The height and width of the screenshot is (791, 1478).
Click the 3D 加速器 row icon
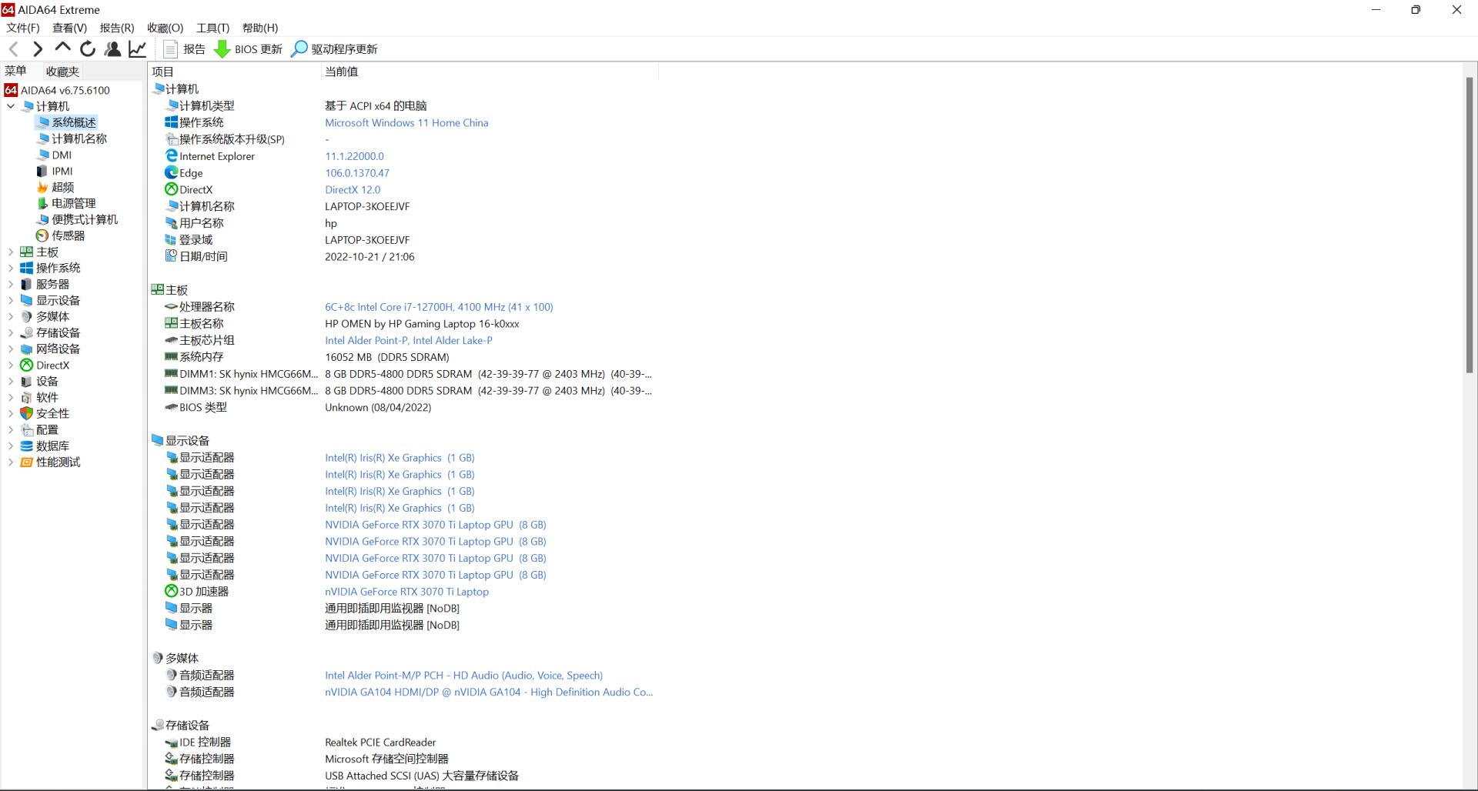[x=171, y=591]
